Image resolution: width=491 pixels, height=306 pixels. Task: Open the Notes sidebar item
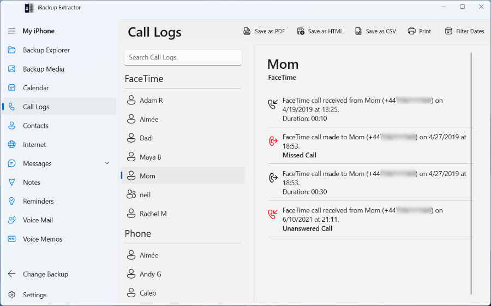[32, 183]
